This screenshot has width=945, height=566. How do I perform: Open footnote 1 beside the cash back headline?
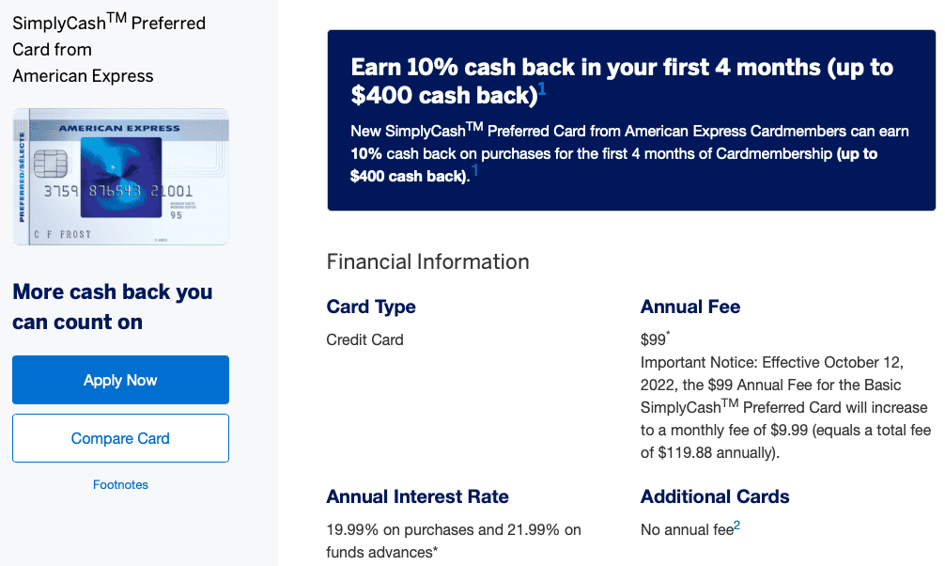(x=542, y=91)
